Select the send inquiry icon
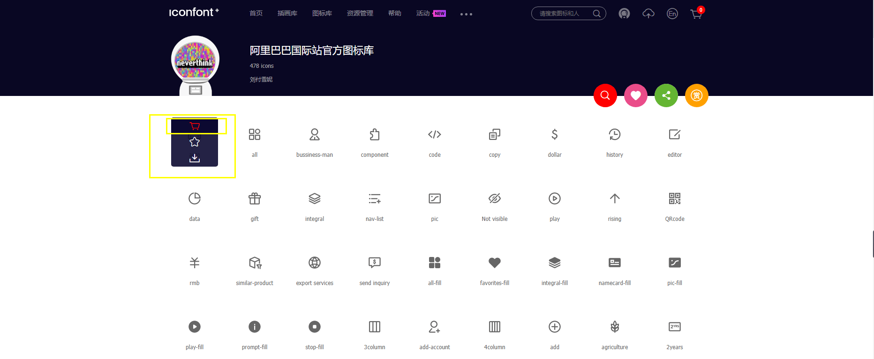874x359 pixels. tap(375, 263)
